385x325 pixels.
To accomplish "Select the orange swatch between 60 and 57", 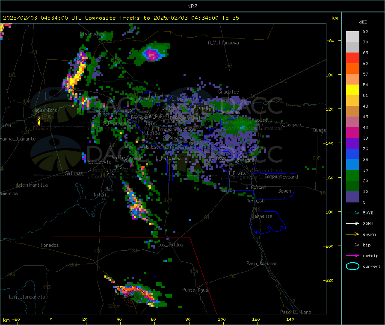I will click(x=352, y=69).
